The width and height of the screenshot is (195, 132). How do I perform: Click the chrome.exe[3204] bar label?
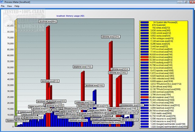pos(110,37)
